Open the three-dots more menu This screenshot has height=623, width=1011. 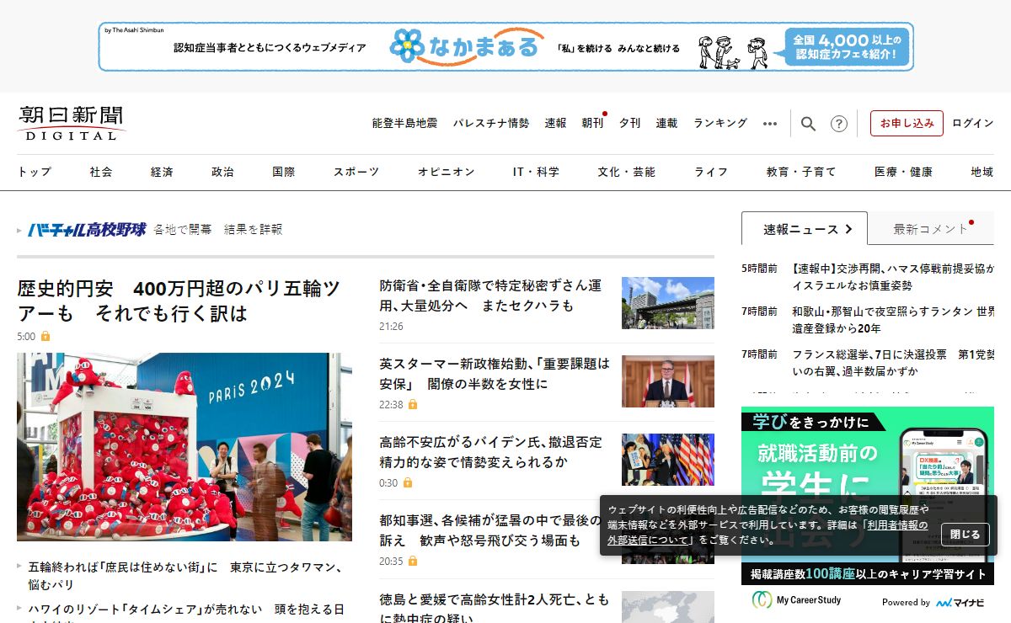pos(770,124)
